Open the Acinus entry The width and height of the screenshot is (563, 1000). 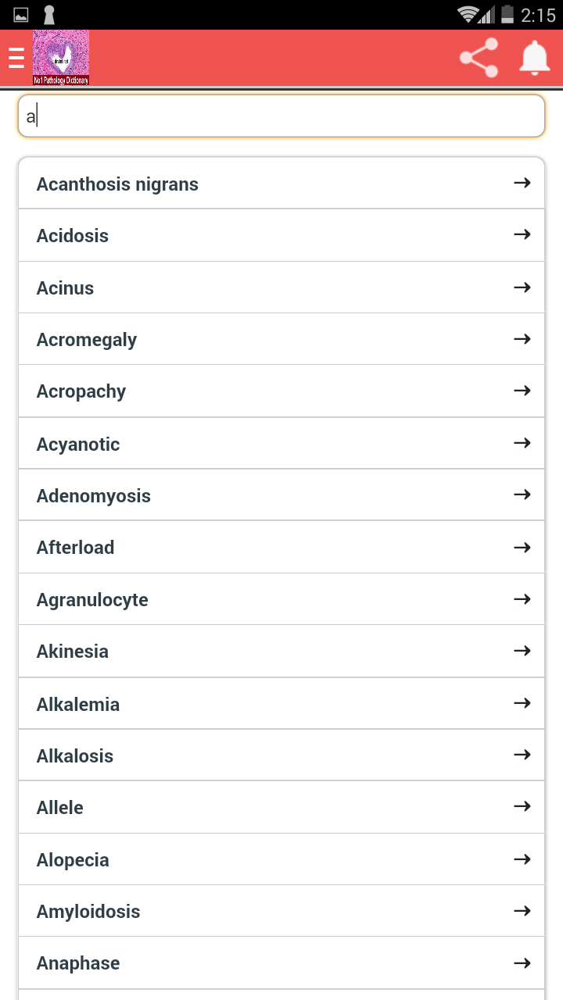coord(235,287)
